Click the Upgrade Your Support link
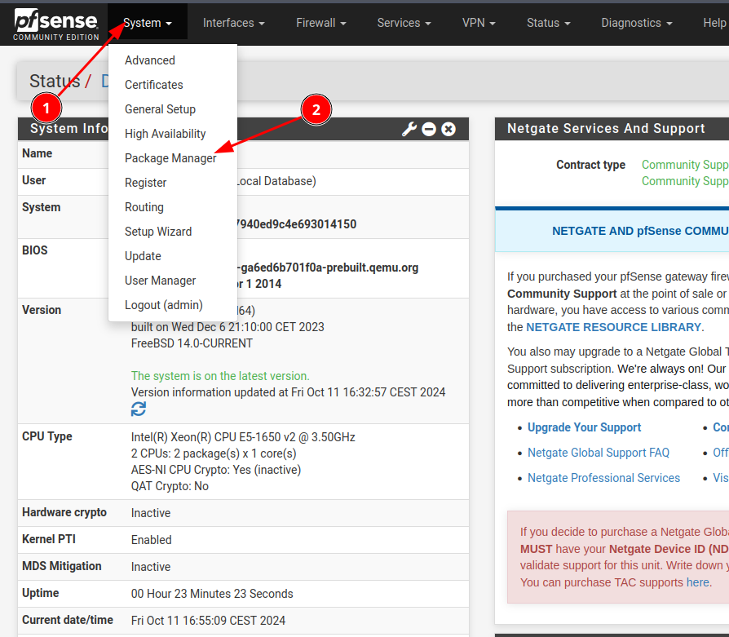Image resolution: width=729 pixels, height=637 pixels. [584, 427]
